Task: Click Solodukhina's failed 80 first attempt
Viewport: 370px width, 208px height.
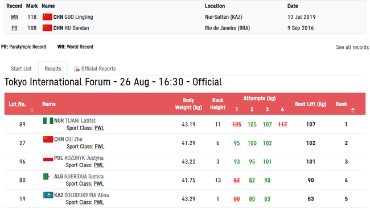Action: tap(237, 199)
